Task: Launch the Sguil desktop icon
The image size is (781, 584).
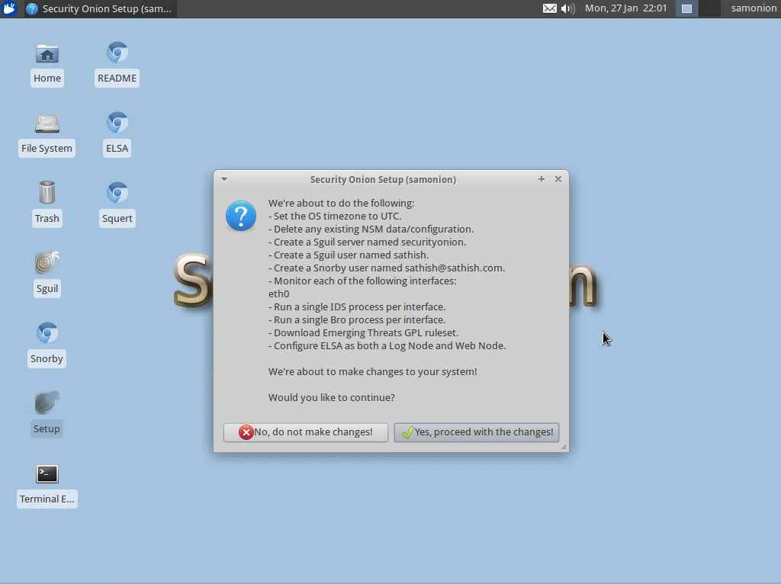Action: [x=47, y=274]
